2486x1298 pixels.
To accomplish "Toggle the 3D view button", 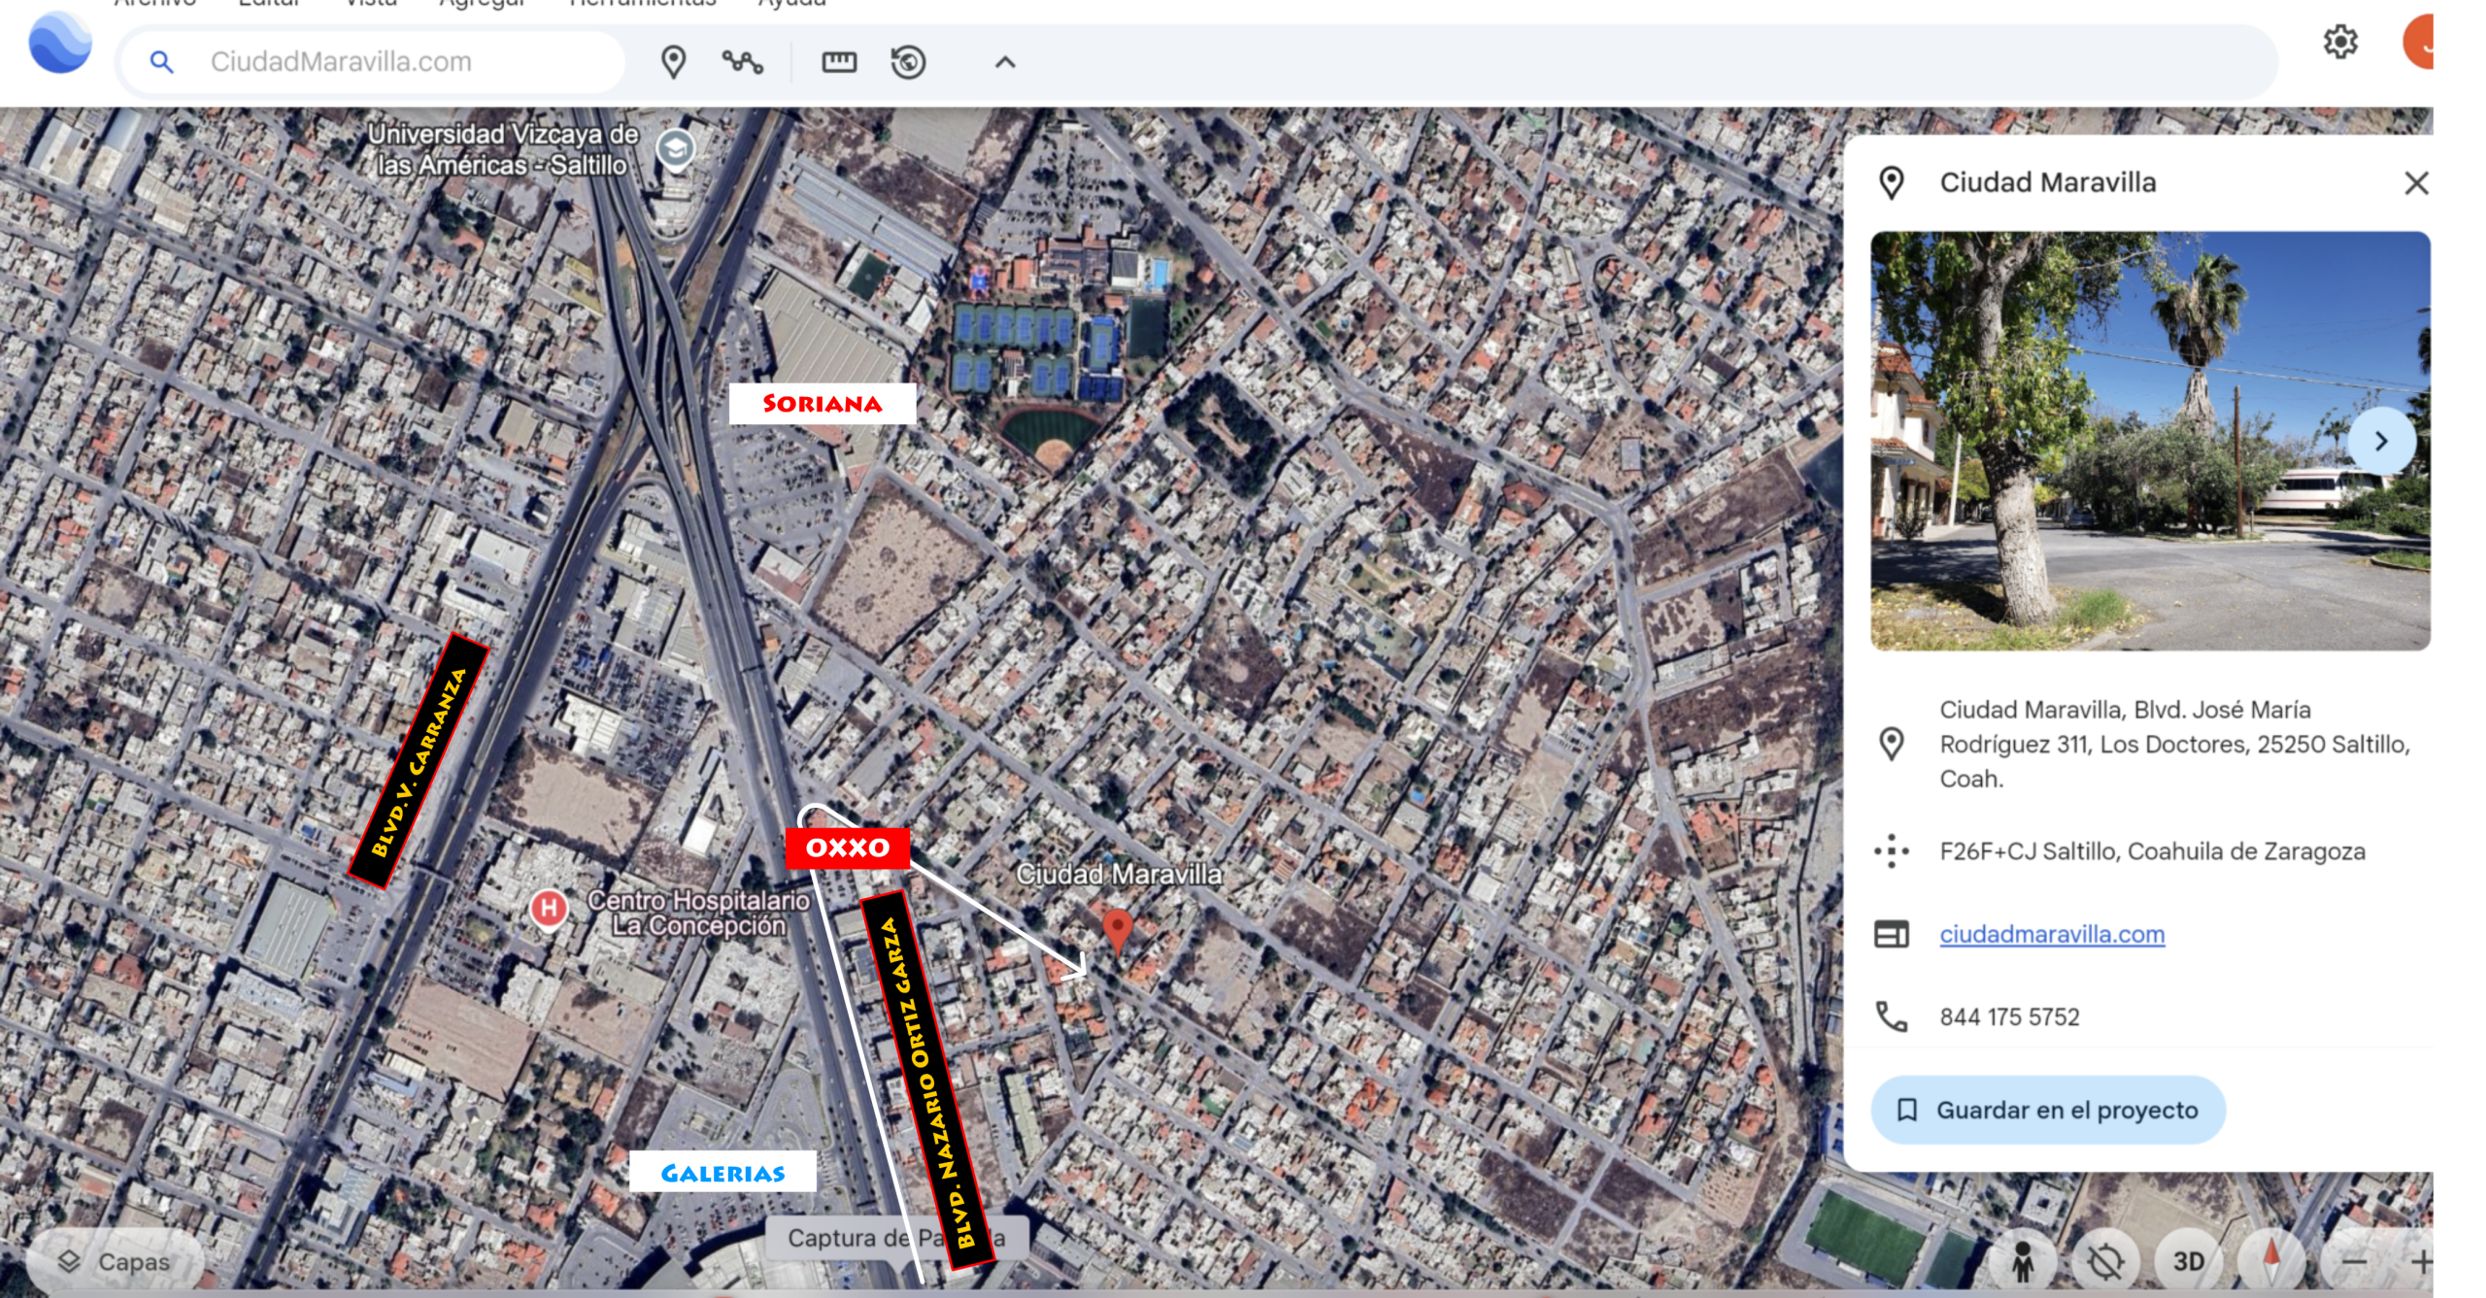I will point(2188,1260).
